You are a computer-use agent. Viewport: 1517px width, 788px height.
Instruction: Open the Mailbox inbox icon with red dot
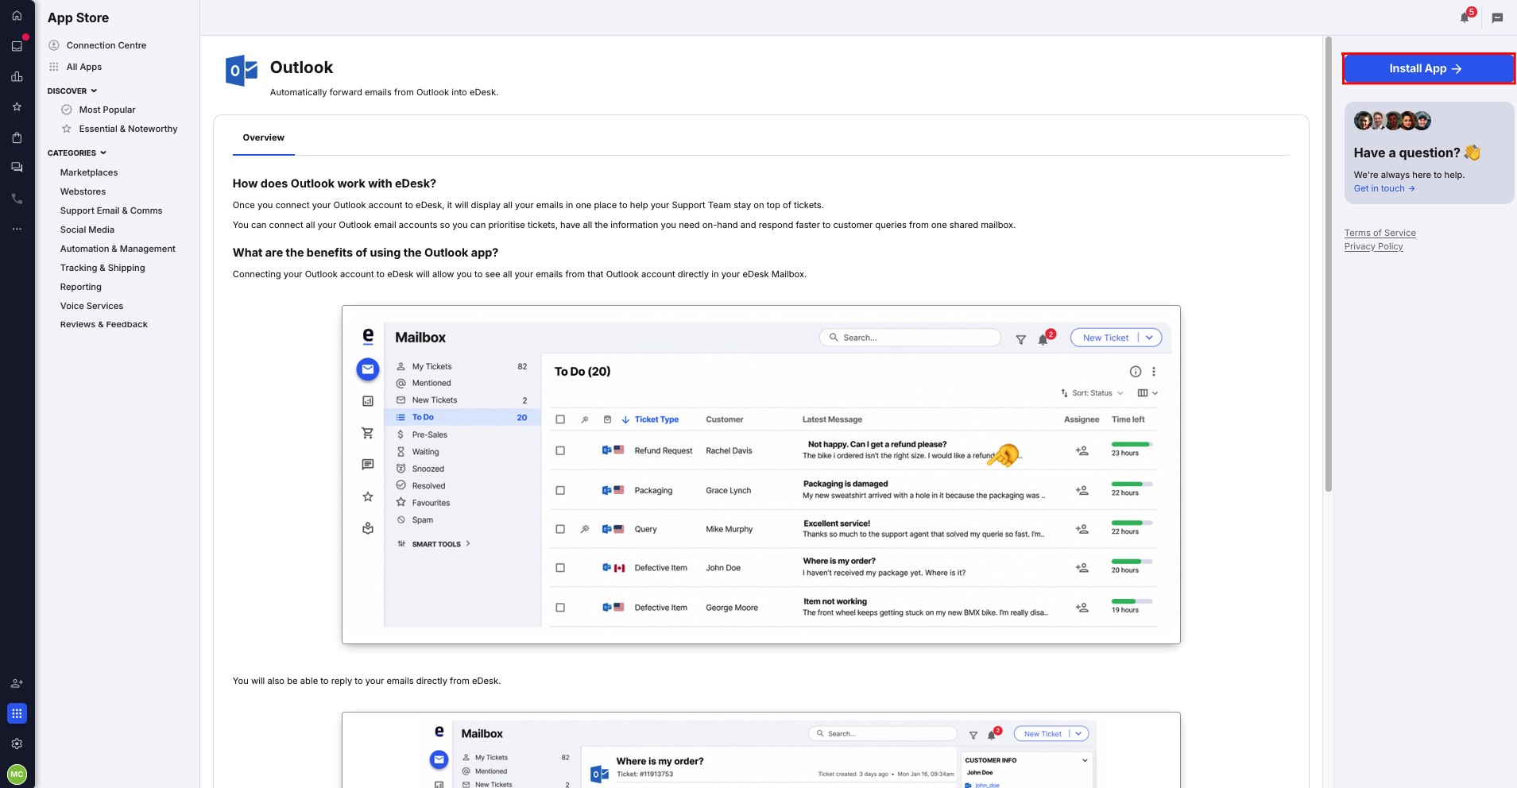click(x=17, y=46)
